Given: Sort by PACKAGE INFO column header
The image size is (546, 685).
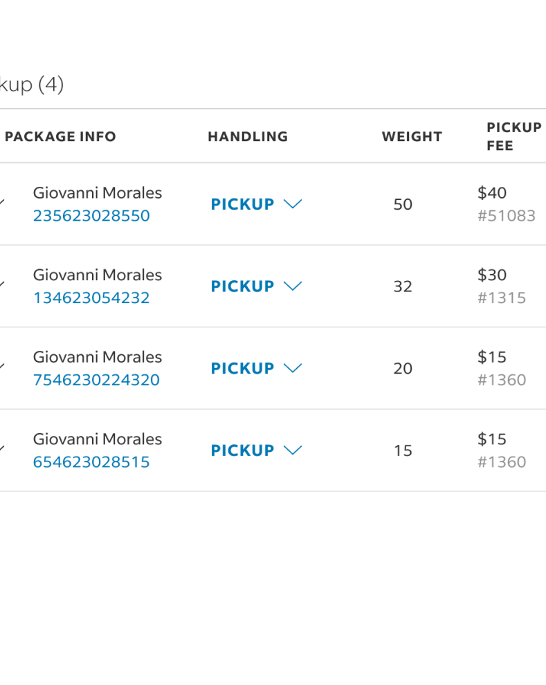Looking at the screenshot, I should (x=60, y=137).
